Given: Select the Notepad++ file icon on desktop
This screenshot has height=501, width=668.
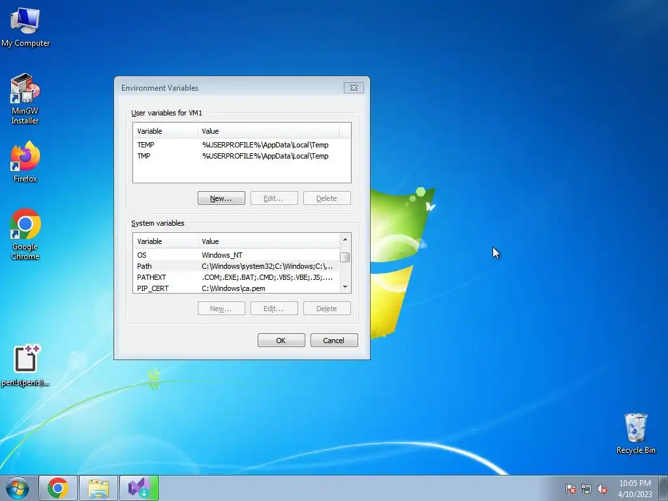Looking at the screenshot, I should 25,365.
